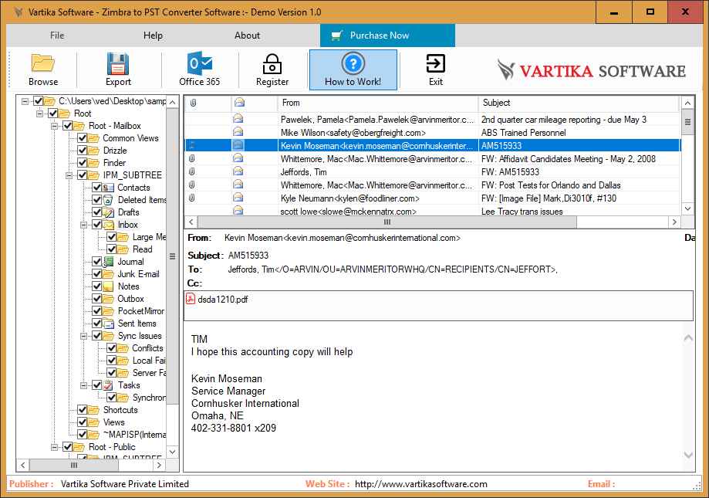Open the File menu
The width and height of the screenshot is (709, 498).
pos(57,36)
